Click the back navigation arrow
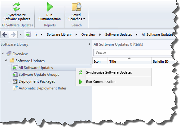 click(x=5, y=34)
